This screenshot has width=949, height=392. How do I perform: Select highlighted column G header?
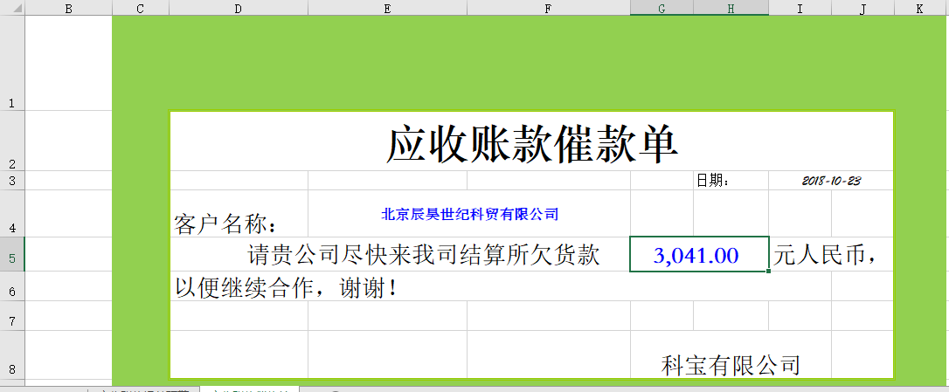[662, 8]
